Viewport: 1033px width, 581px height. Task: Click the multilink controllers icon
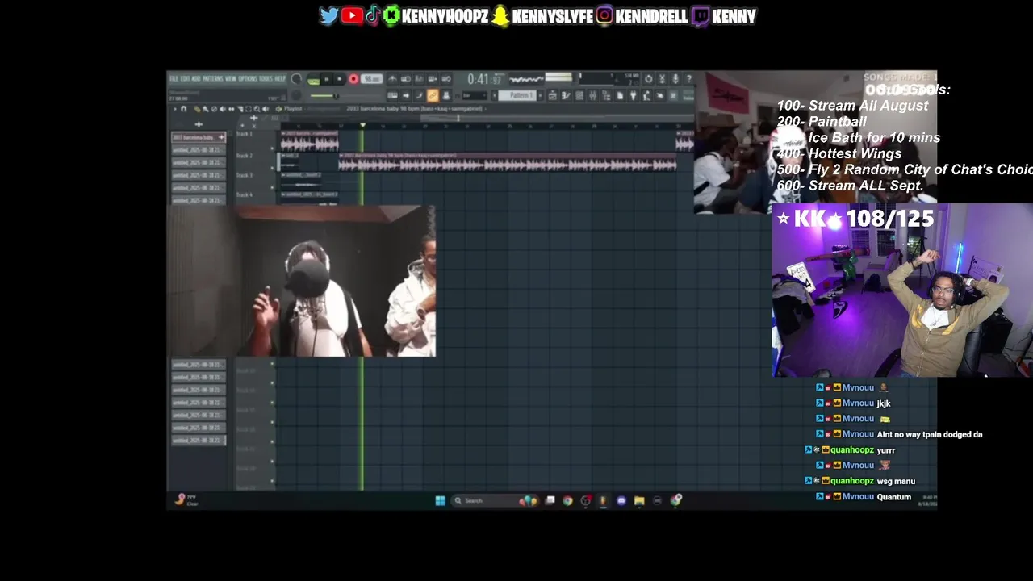[446, 95]
